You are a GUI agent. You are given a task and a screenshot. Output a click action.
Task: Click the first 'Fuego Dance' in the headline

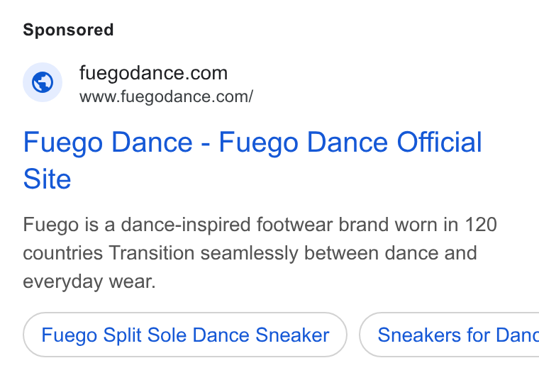(108, 142)
